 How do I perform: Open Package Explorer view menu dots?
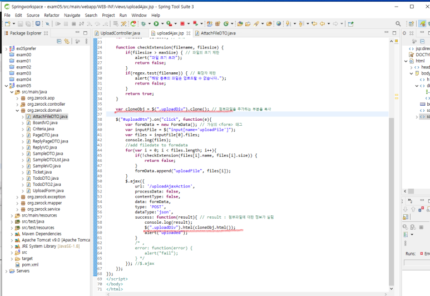coord(86,41)
